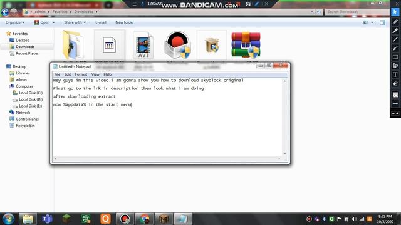Open Notepad Format menu

(x=81, y=74)
